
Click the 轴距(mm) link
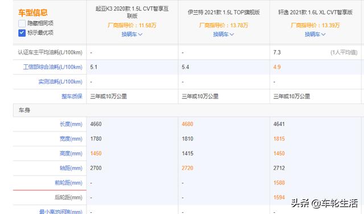click(71, 168)
